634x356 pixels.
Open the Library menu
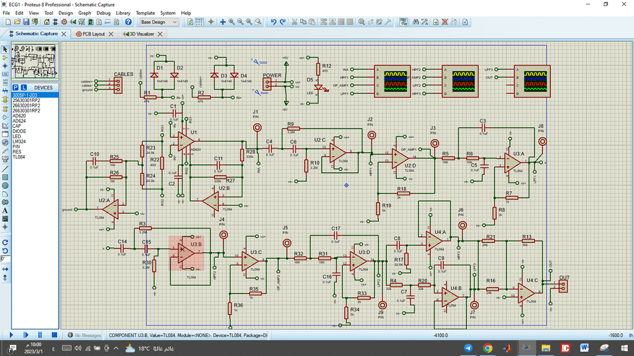[123, 13]
